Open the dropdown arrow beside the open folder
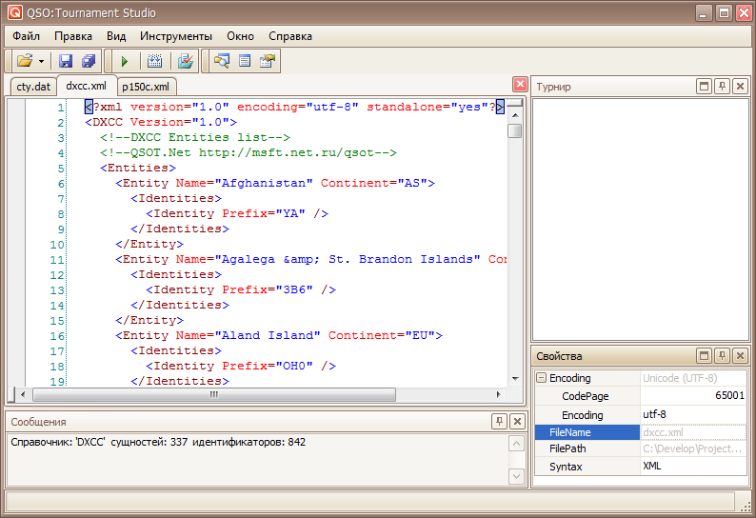This screenshot has width=756, height=518. pos(41,61)
